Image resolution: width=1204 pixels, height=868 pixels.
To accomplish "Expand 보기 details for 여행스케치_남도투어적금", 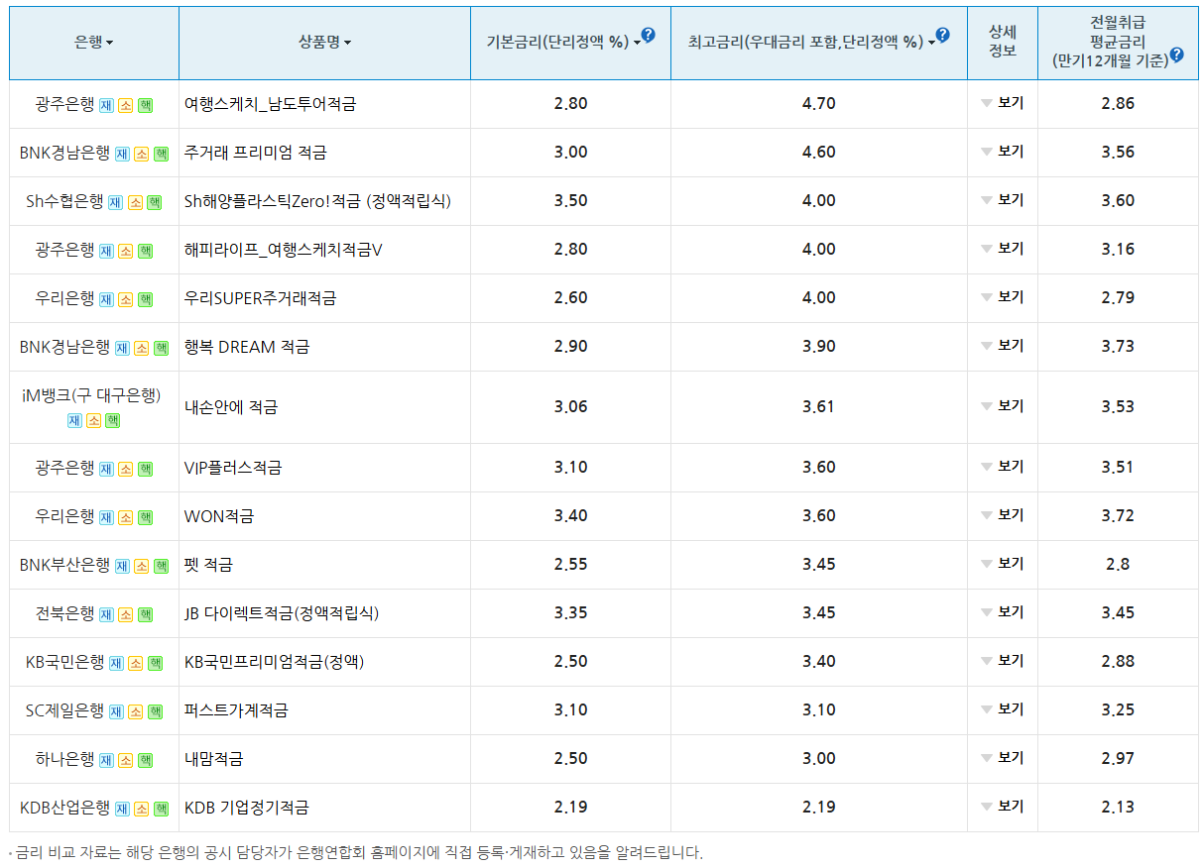I will click(1003, 103).
